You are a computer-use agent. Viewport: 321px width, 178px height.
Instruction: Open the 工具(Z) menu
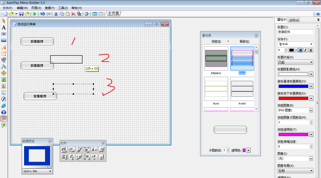pyautogui.click(x=63, y=8)
